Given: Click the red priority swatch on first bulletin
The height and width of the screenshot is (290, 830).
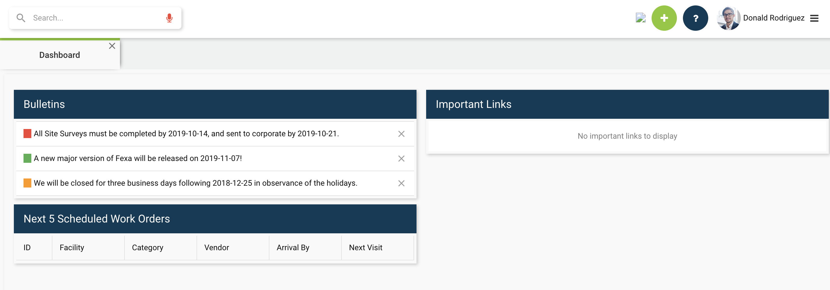Looking at the screenshot, I should (27, 133).
